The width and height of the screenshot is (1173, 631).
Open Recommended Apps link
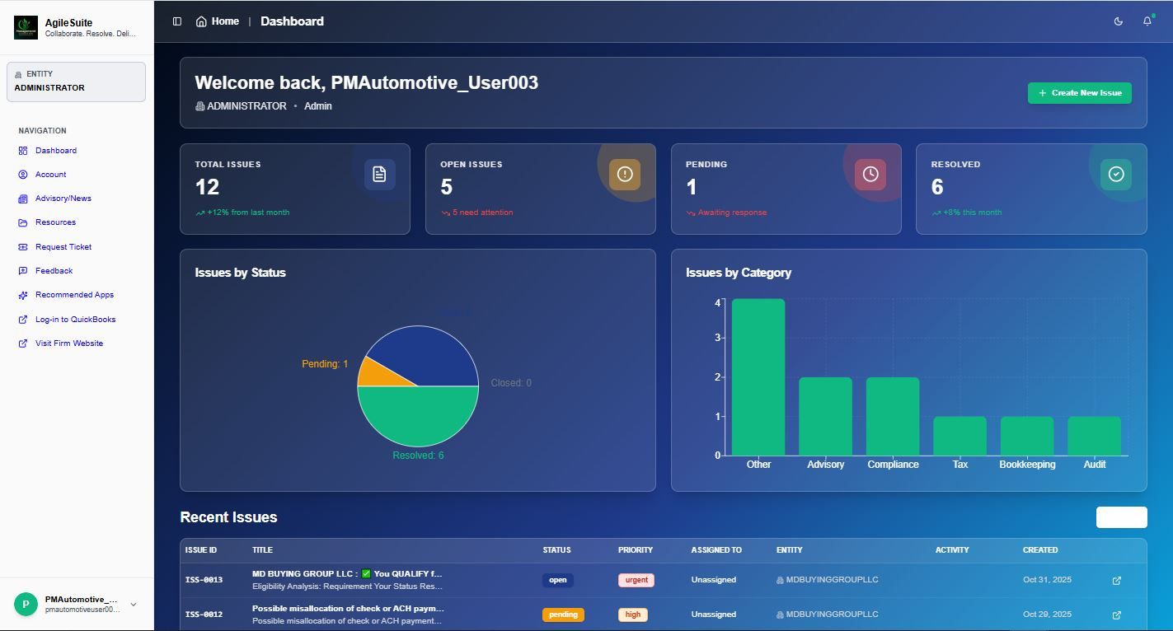[76, 295]
